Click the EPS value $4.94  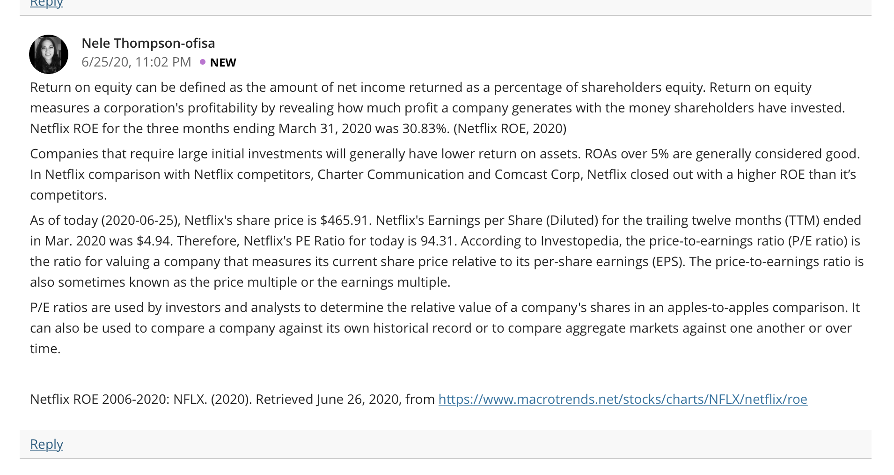154,241
